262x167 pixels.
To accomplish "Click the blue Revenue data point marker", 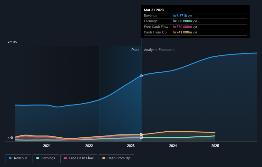I will (x=141, y=76).
